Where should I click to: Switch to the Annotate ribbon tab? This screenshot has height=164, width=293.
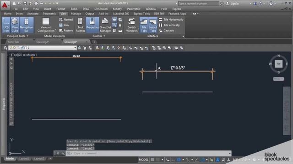click(x=33, y=14)
